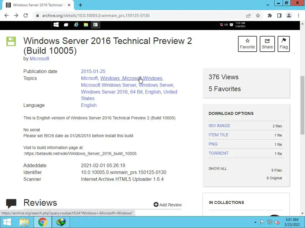Screen dimensions: 305x228
Task: Bookmark this page with the star icon
Action: [258, 15]
